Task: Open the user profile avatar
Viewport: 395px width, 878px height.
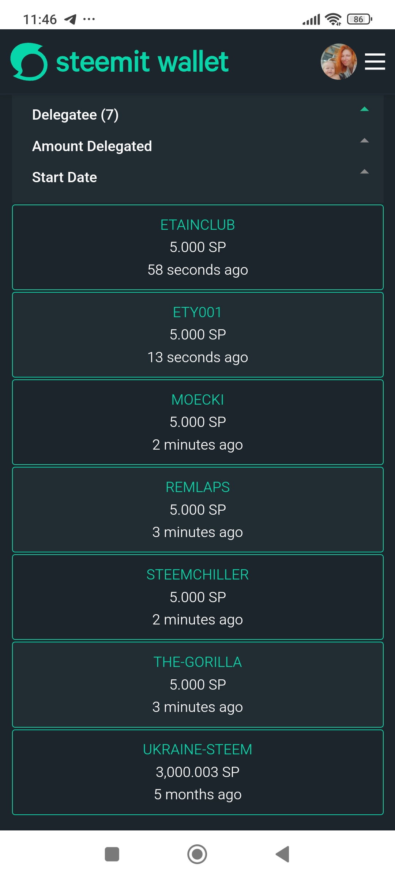Action: coord(339,61)
